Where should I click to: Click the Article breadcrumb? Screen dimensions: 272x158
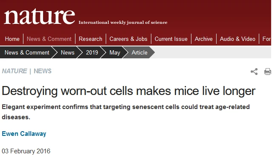coord(139,52)
